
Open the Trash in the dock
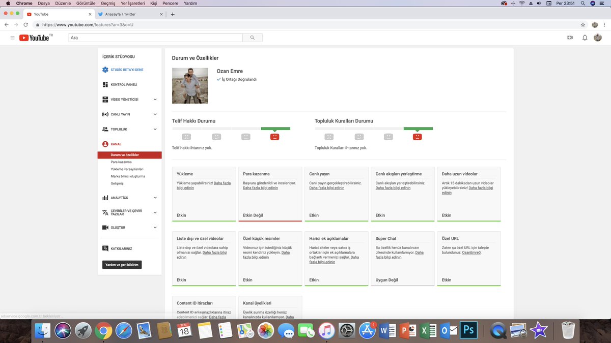click(x=568, y=331)
